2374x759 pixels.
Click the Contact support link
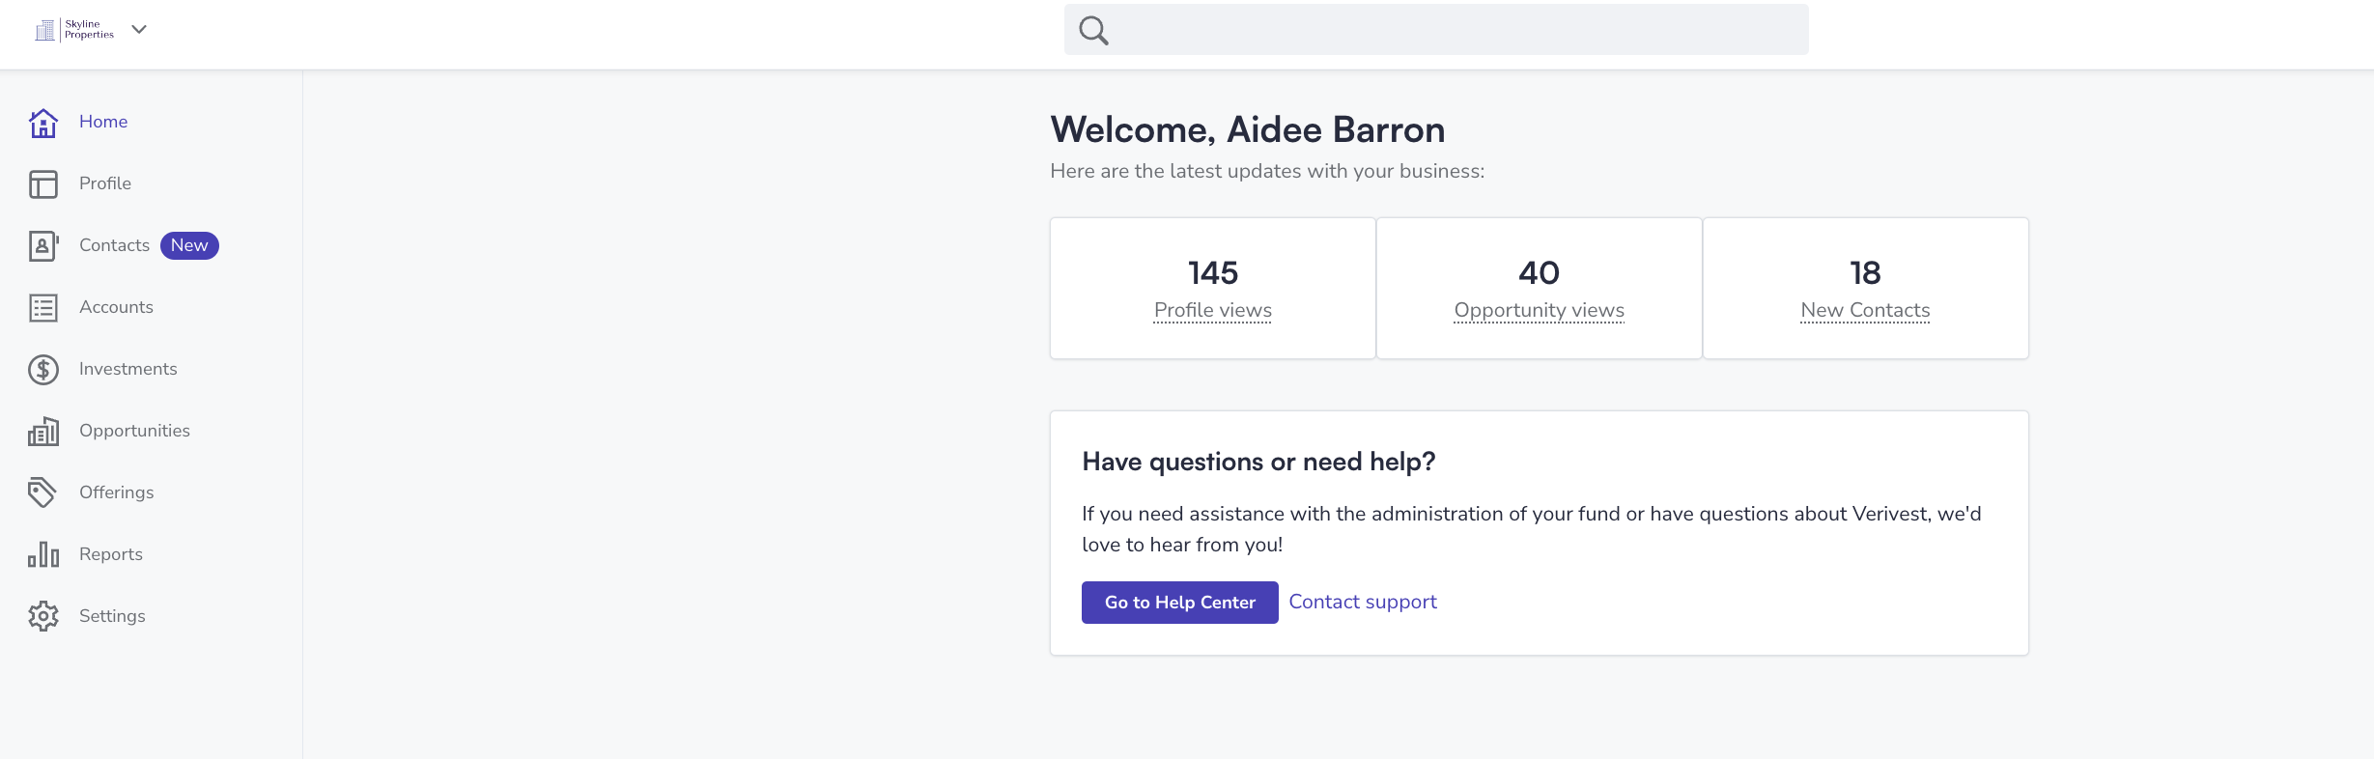(x=1363, y=602)
